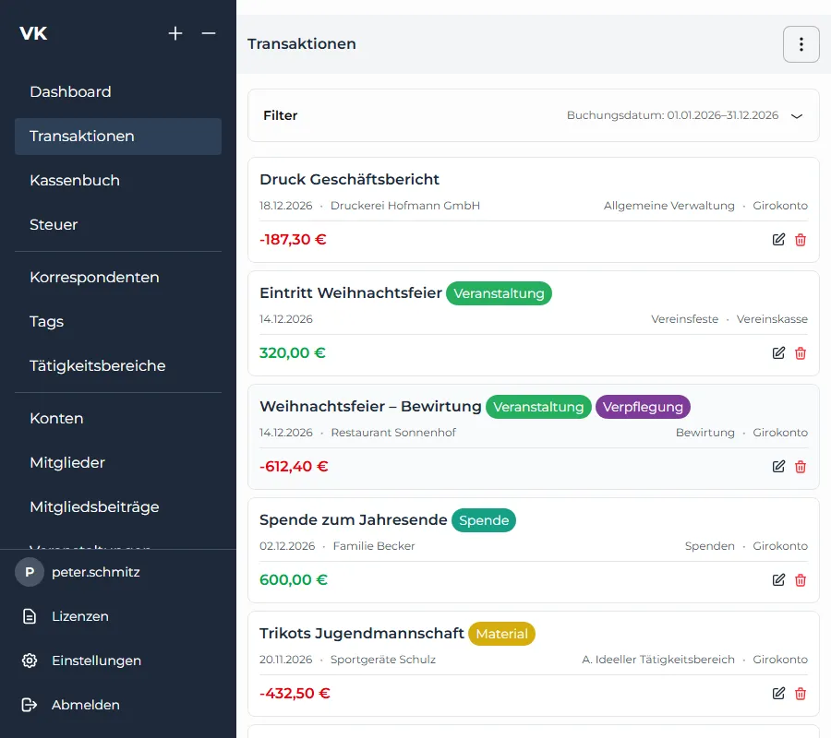The height and width of the screenshot is (738, 831).
Task: Click the Transaktionen page heading
Action: [x=302, y=44]
